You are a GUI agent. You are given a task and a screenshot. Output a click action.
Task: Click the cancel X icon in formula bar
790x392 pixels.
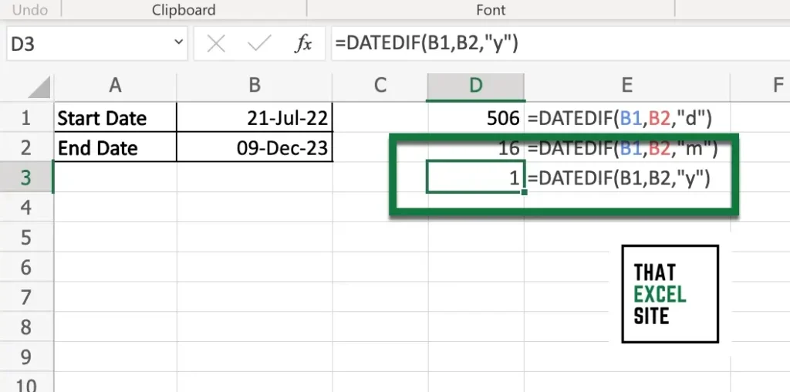[216, 44]
